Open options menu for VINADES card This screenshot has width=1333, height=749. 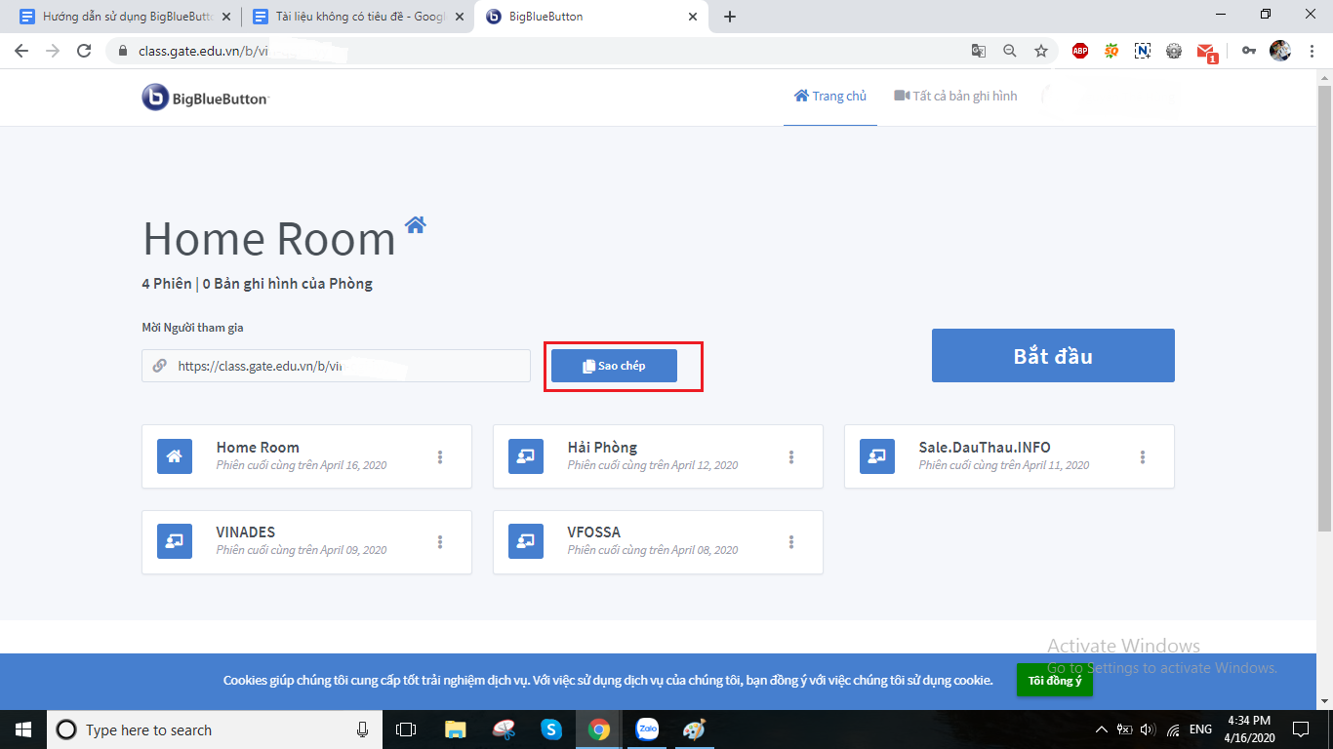(x=440, y=541)
